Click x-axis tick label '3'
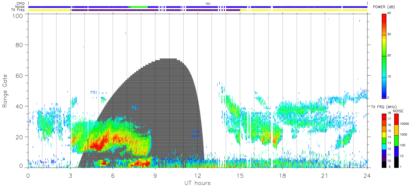The height and width of the screenshot is (190, 413). pyautogui.click(x=70, y=175)
